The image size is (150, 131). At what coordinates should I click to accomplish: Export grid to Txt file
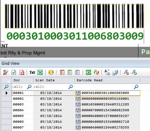click(x=32, y=72)
